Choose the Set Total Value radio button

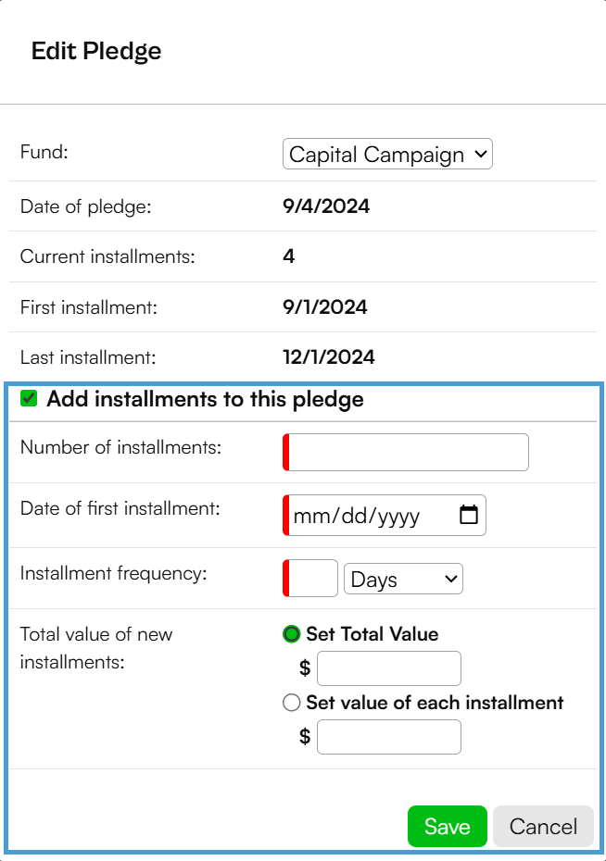point(291,634)
